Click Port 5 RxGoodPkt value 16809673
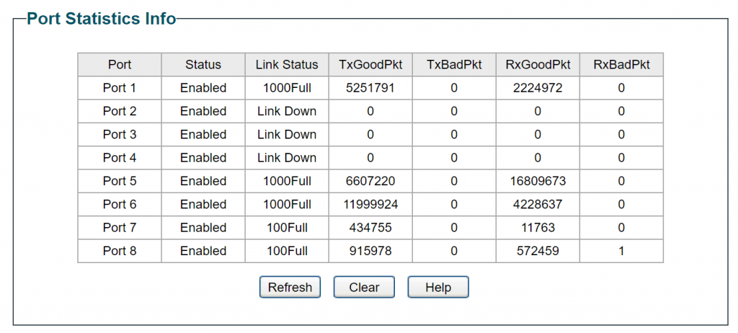This screenshot has width=738, height=333. click(x=538, y=181)
